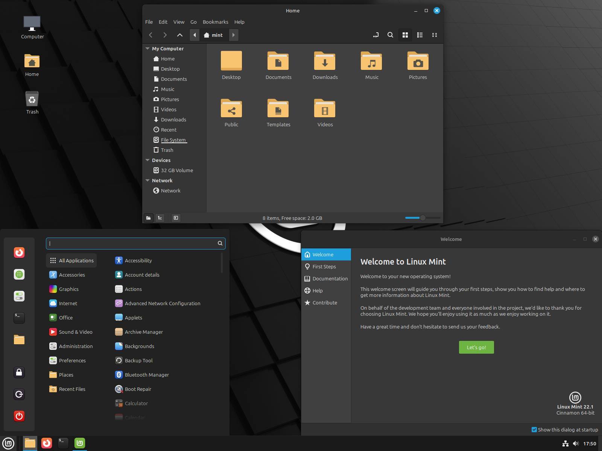Click the Let's go! button
Image resolution: width=602 pixels, height=451 pixels.
[x=476, y=347]
